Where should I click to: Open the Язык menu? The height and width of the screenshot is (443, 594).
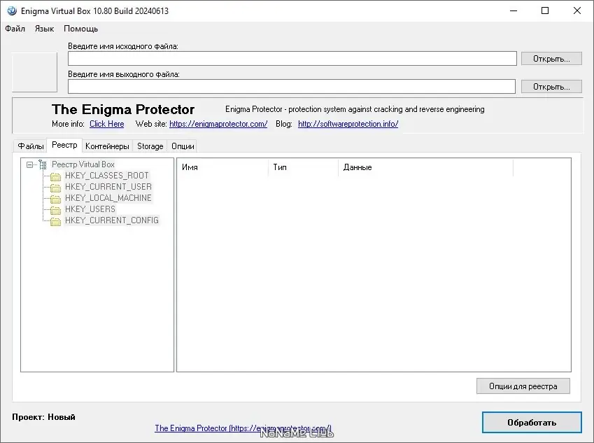tap(44, 29)
